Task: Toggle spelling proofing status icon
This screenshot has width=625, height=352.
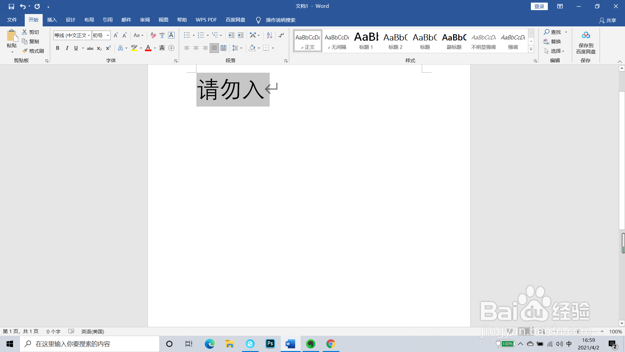Action: pos(71,331)
